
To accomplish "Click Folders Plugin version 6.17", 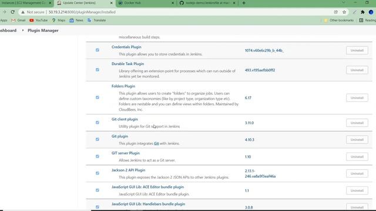I will pyautogui.click(x=248, y=98).
